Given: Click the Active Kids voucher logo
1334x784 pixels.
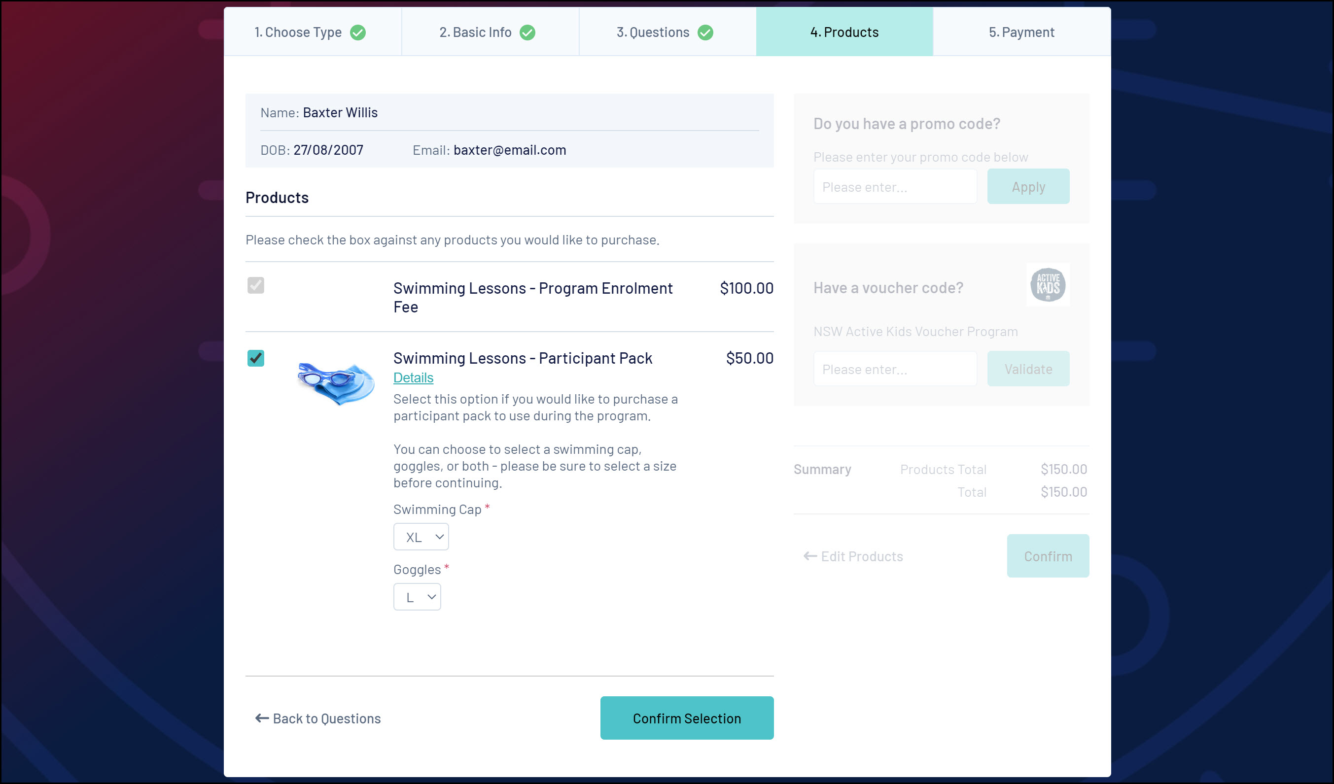Looking at the screenshot, I should pos(1048,285).
